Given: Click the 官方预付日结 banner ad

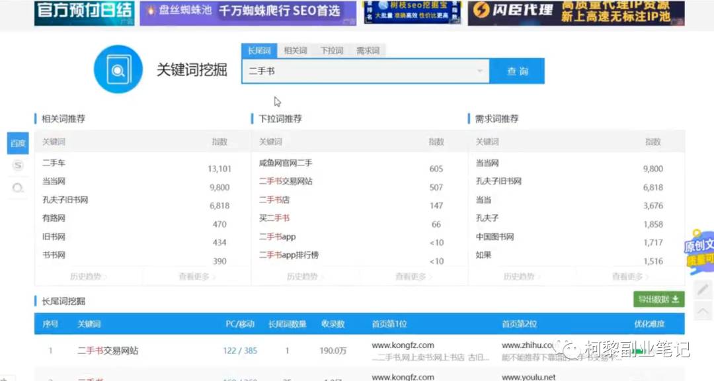Looking at the screenshot, I should (x=84, y=13).
